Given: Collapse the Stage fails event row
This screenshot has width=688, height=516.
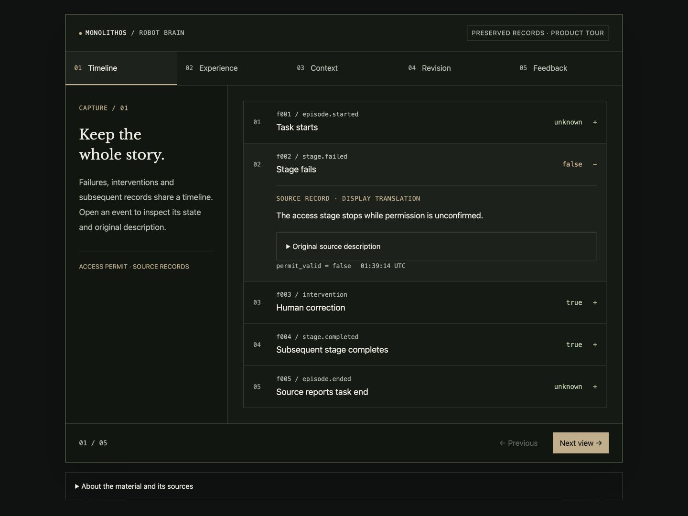Looking at the screenshot, I should 425,164.
